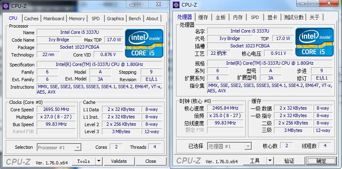The width and height of the screenshot is (342, 169).
Task: Open the Caches tab in English window
Action: [x=31, y=19]
